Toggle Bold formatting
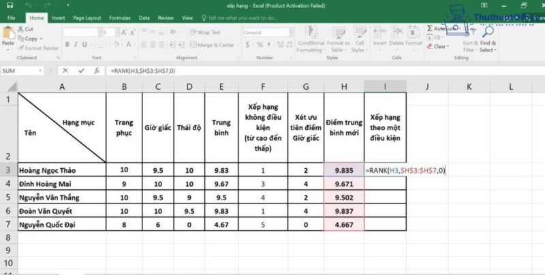545x275 pixels. (x=67, y=44)
